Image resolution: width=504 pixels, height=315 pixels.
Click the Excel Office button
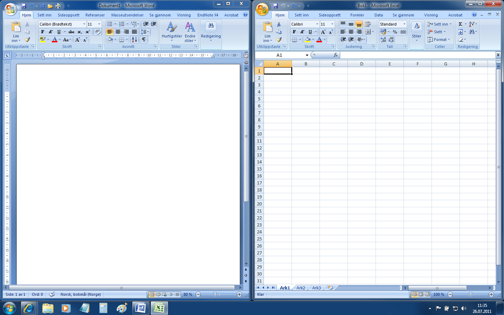click(262, 9)
